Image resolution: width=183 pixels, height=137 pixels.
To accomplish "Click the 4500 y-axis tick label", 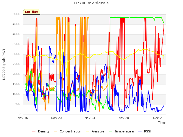I will point(17,24).
